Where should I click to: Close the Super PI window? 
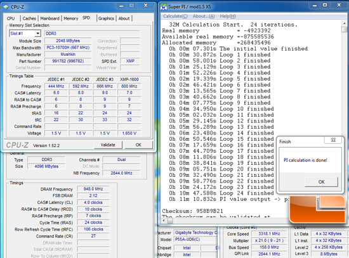click(339, 5)
